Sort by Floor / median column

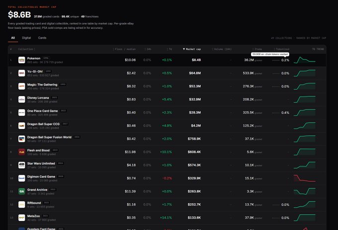[x=124, y=49]
